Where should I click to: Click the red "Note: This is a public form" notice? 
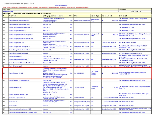tap(46, 7)
